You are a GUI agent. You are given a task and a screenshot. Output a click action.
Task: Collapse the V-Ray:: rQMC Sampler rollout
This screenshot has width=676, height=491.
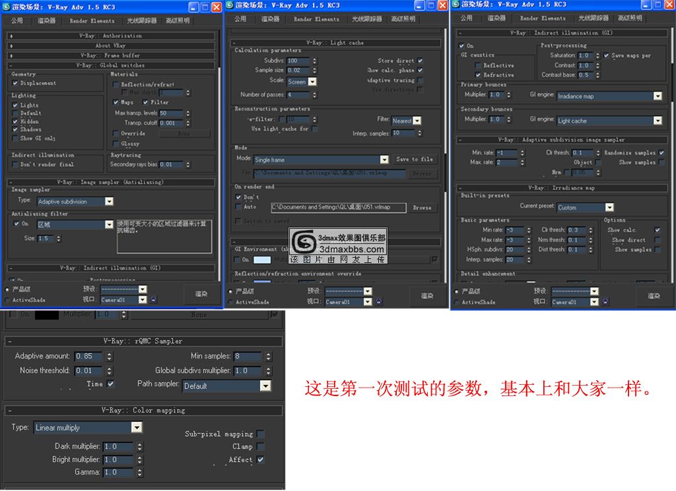[x=143, y=341]
